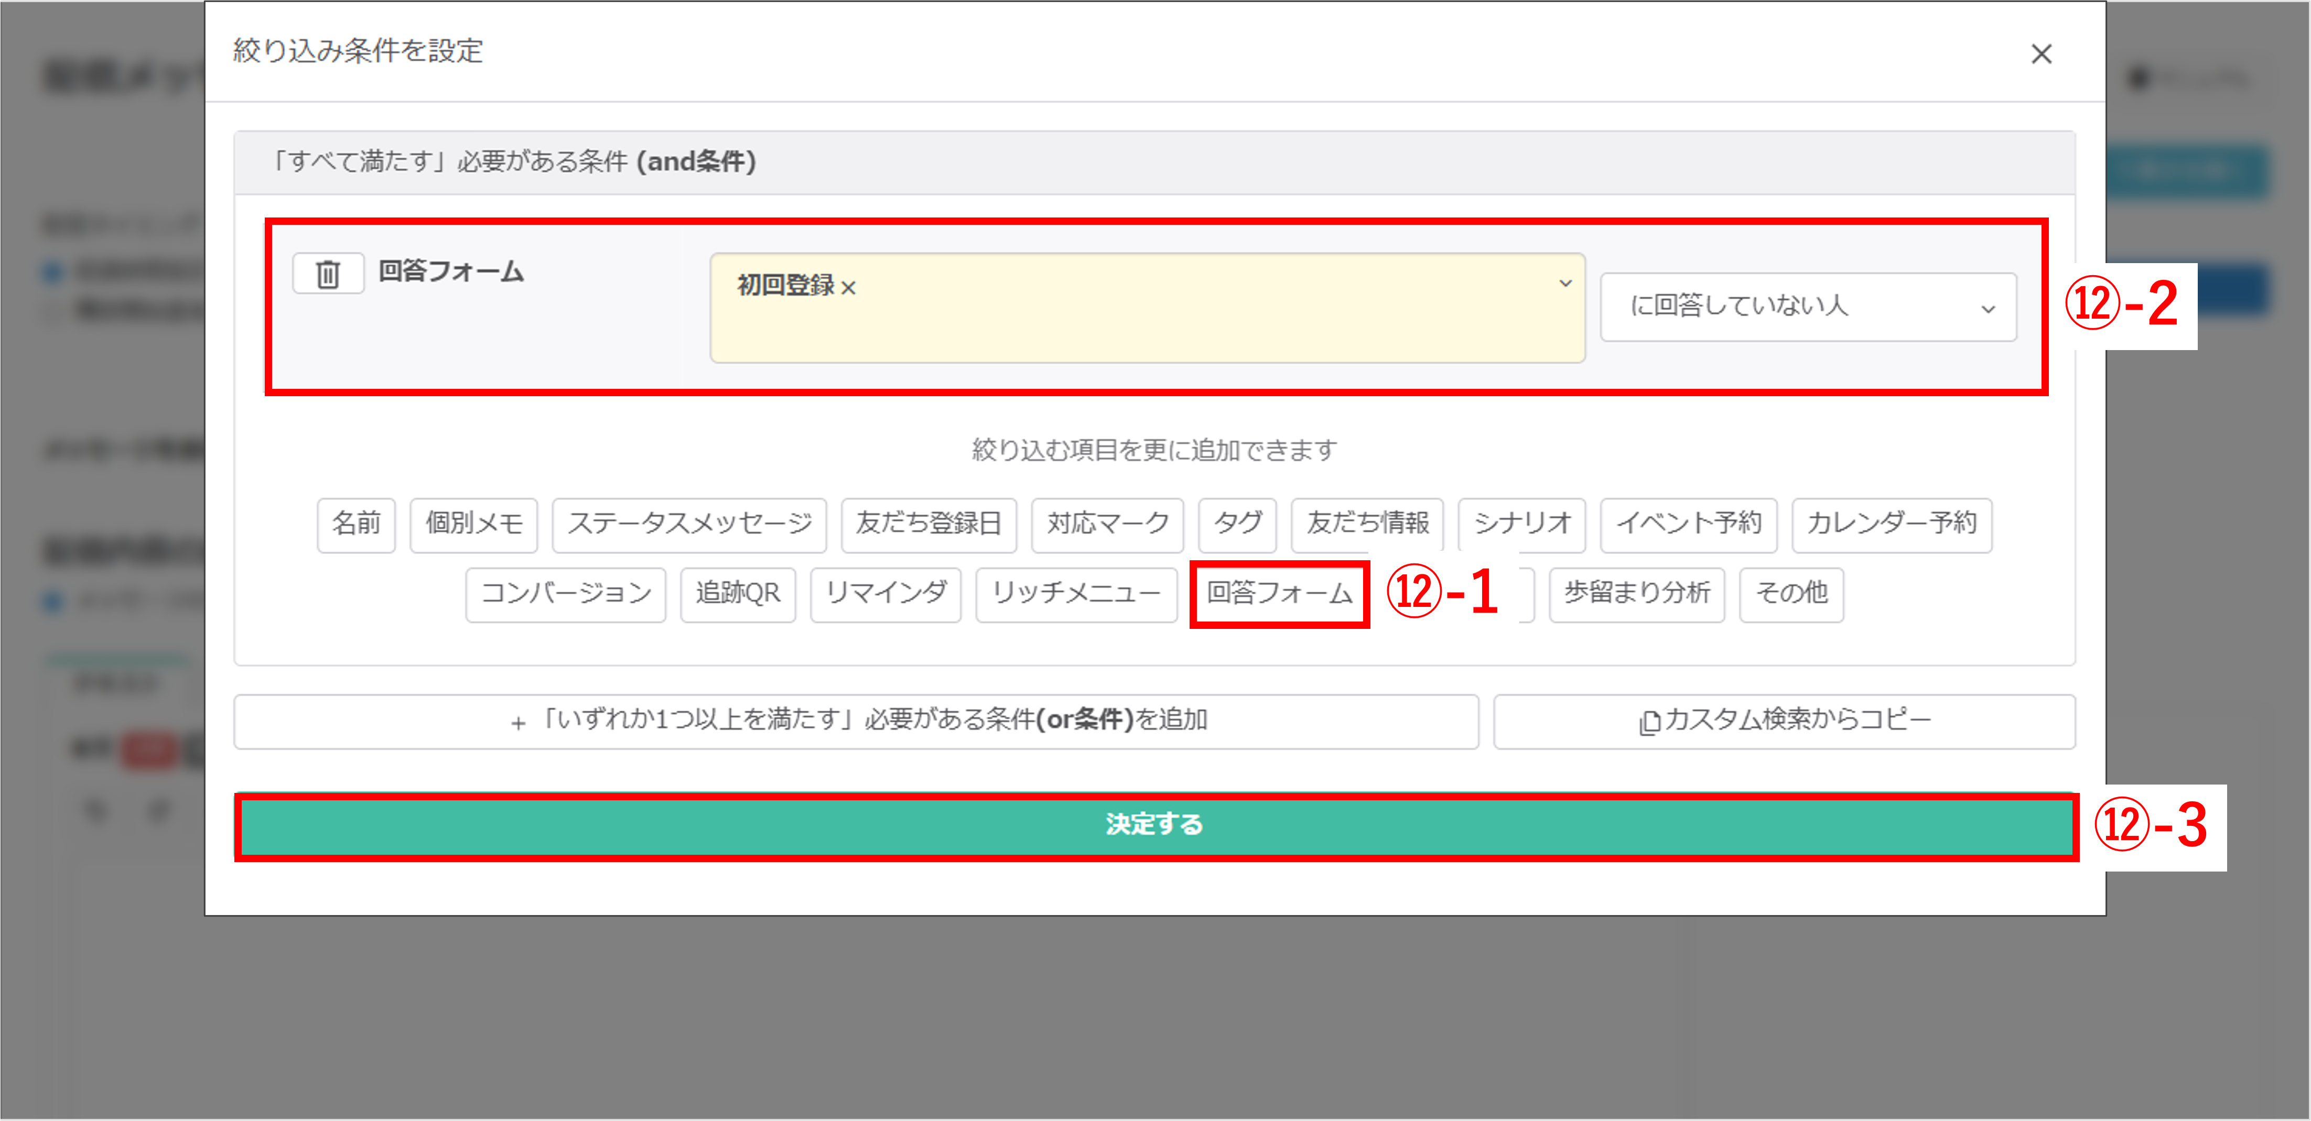
Task: Open the に回答していない人 dropdown
Action: [1808, 307]
